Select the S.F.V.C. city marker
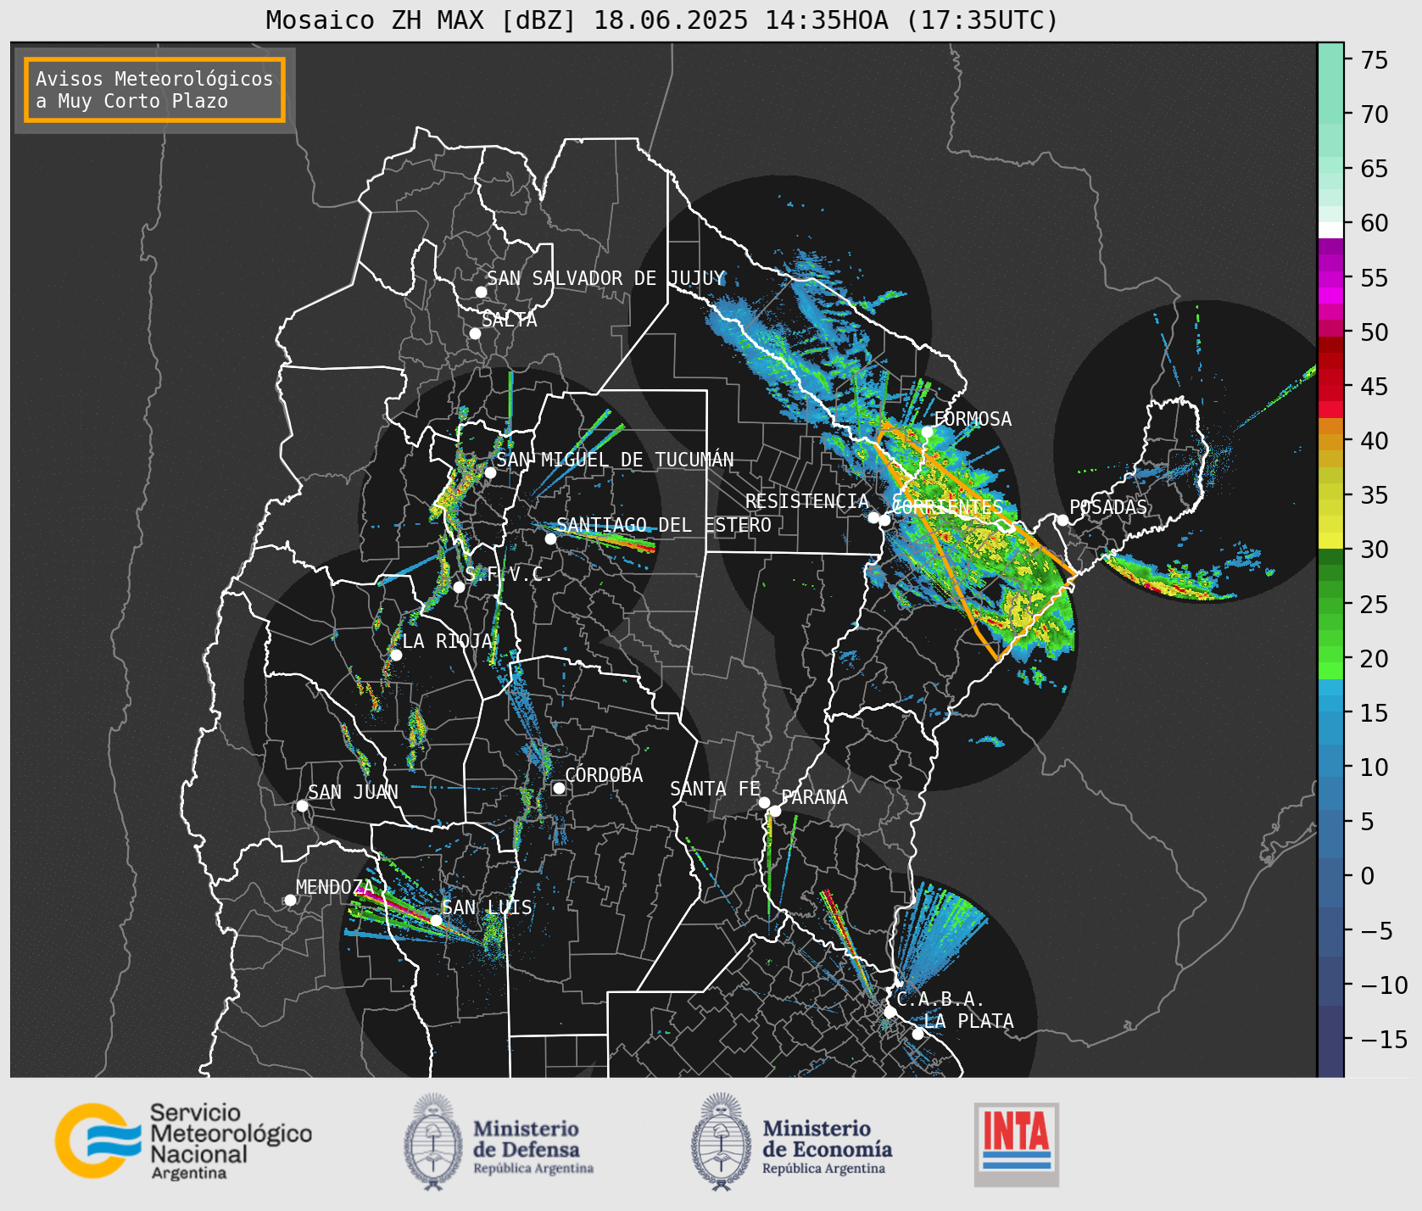 pyautogui.click(x=459, y=587)
